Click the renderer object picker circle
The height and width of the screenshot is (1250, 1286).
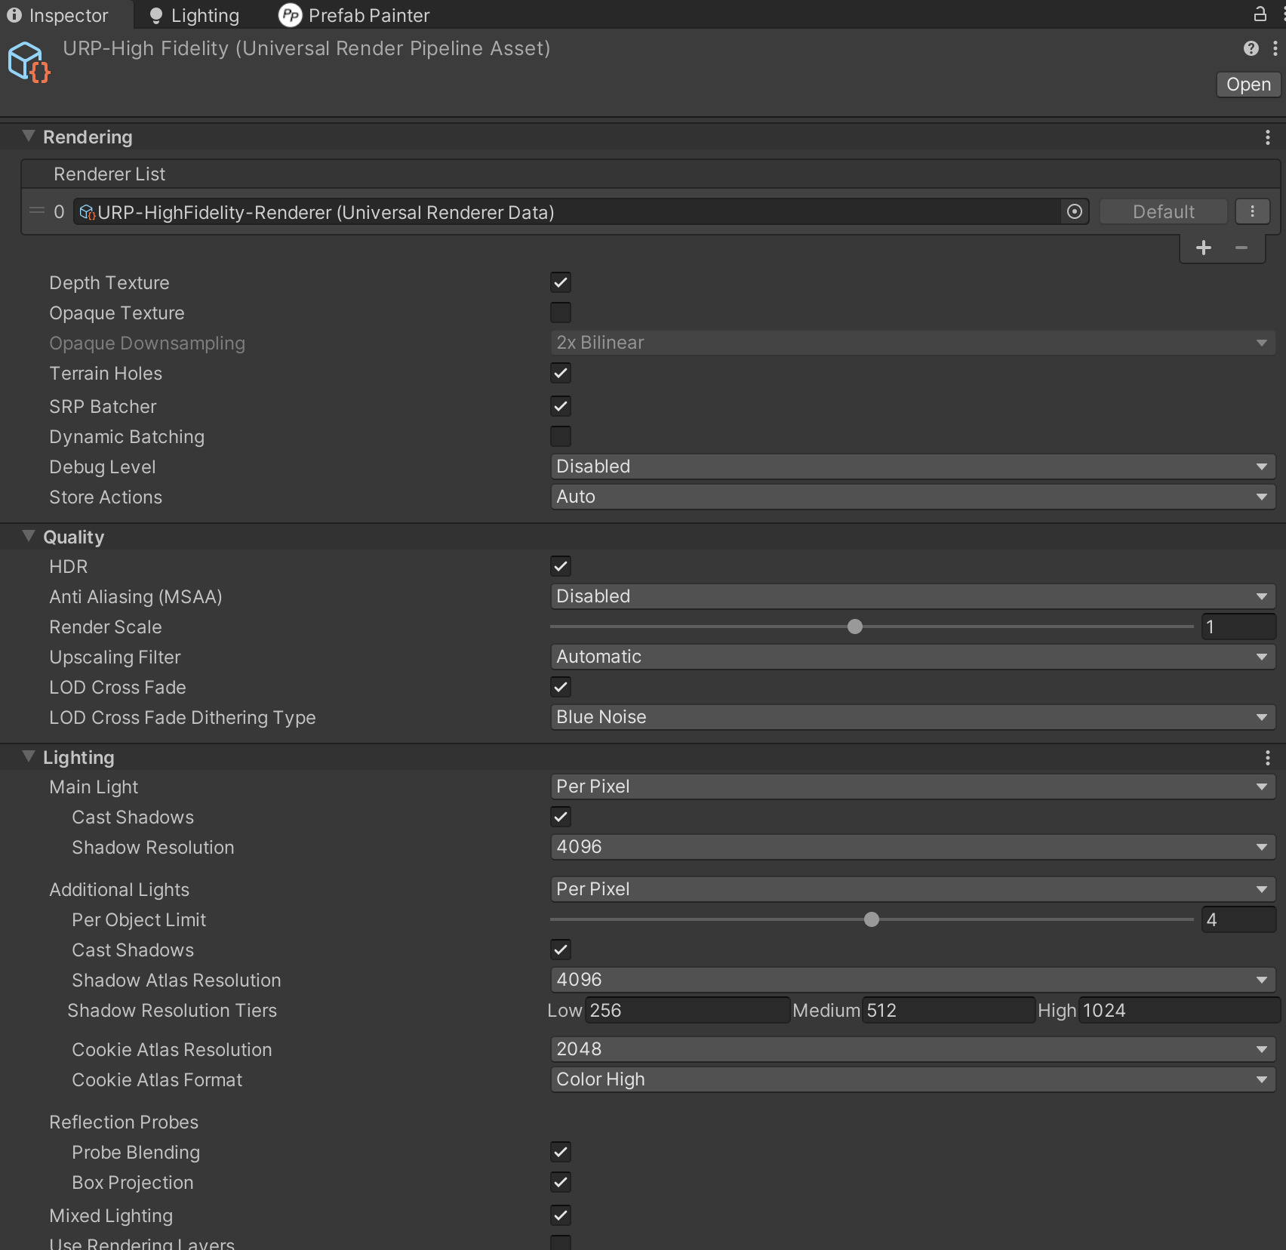coord(1075,212)
